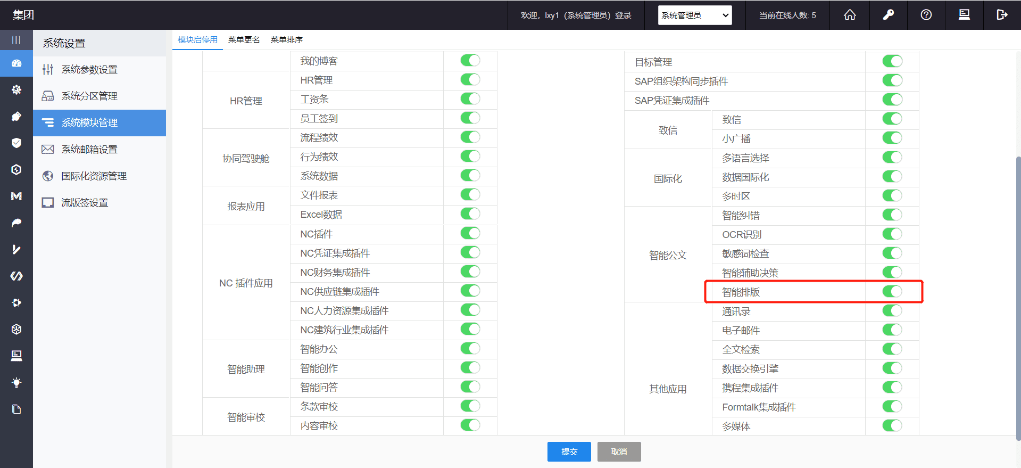Click the hexagon lightning icon in sidebar
Screen dimensions: 1021x468
(x=16, y=169)
